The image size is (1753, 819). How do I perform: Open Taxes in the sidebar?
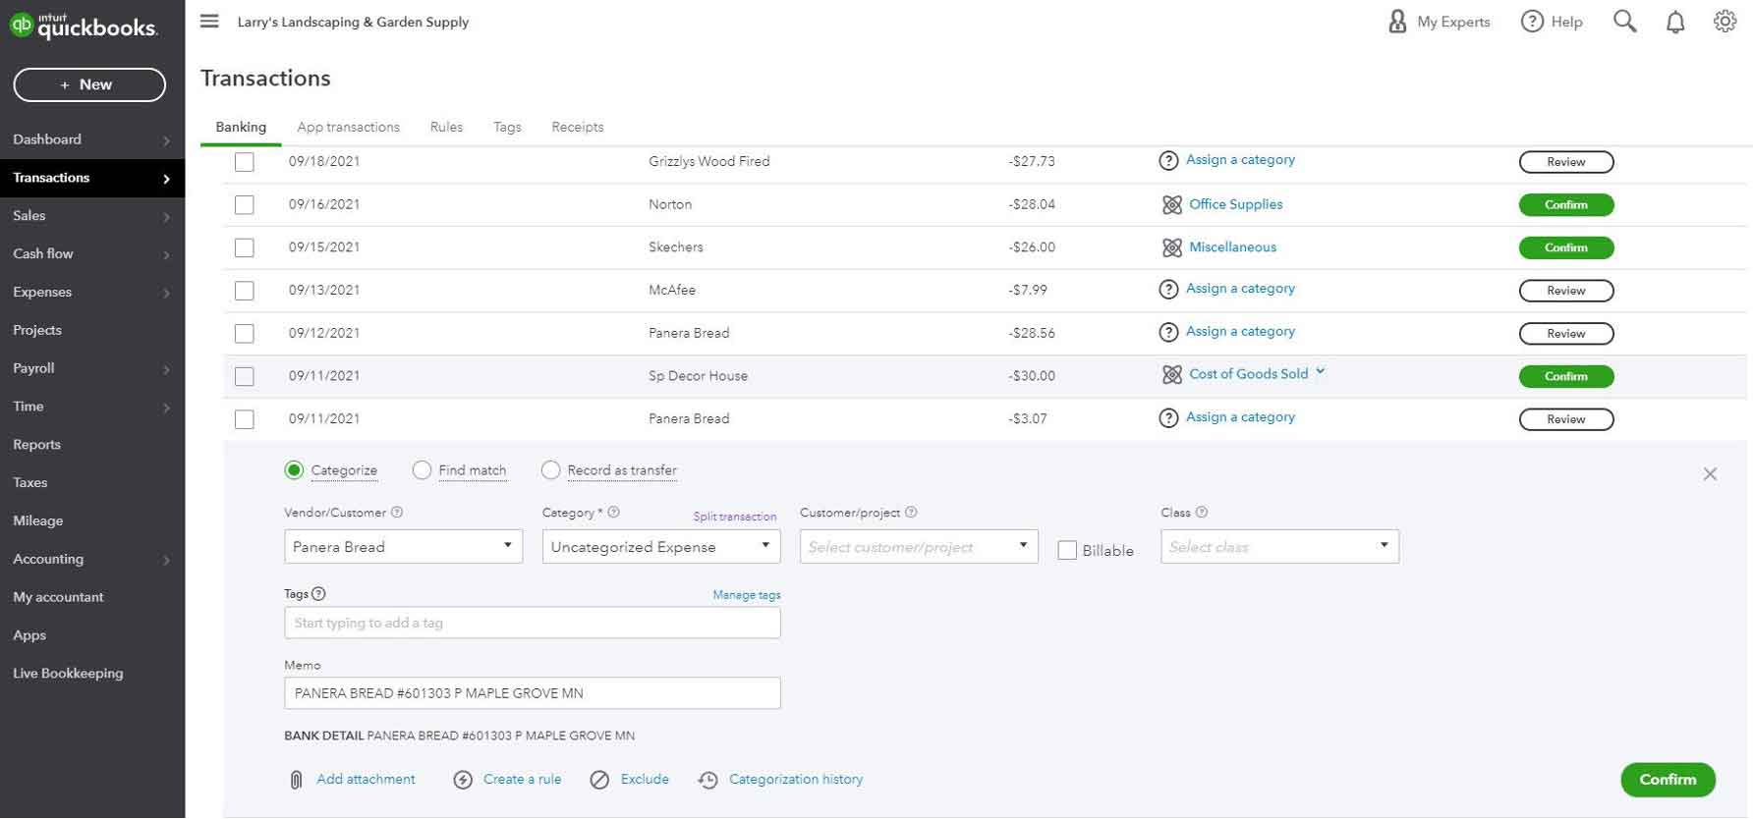[x=29, y=482]
